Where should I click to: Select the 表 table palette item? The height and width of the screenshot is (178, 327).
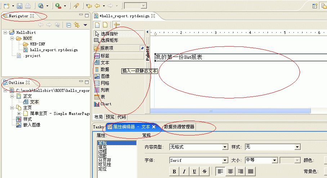[100, 97]
